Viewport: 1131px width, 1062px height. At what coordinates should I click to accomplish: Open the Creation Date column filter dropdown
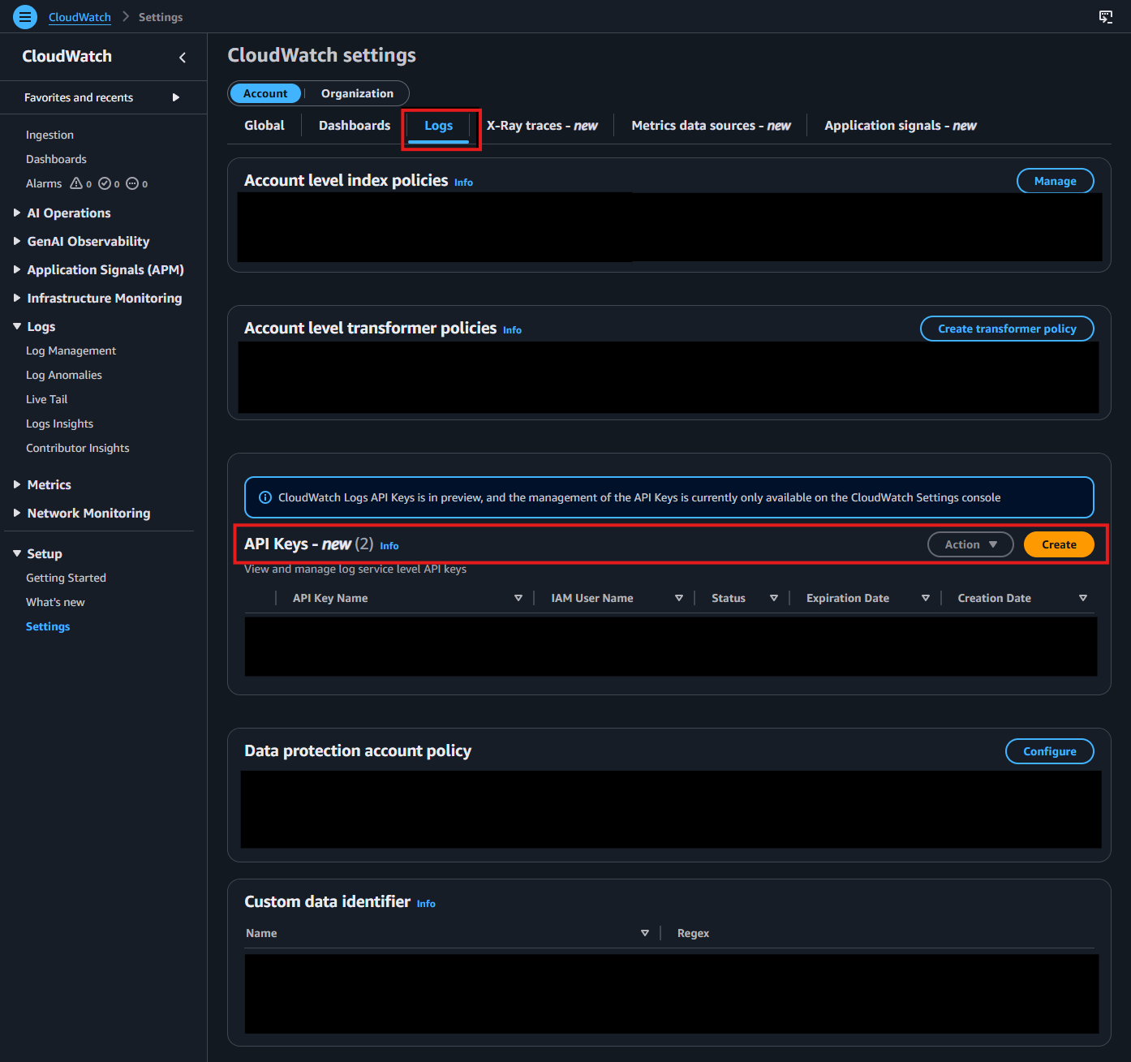click(1082, 598)
